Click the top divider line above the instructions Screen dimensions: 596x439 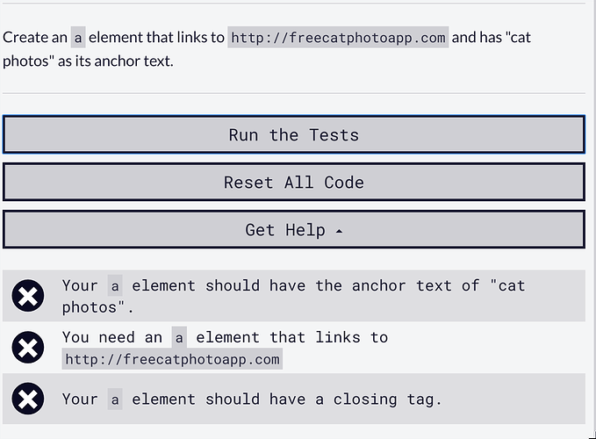pos(293,4)
